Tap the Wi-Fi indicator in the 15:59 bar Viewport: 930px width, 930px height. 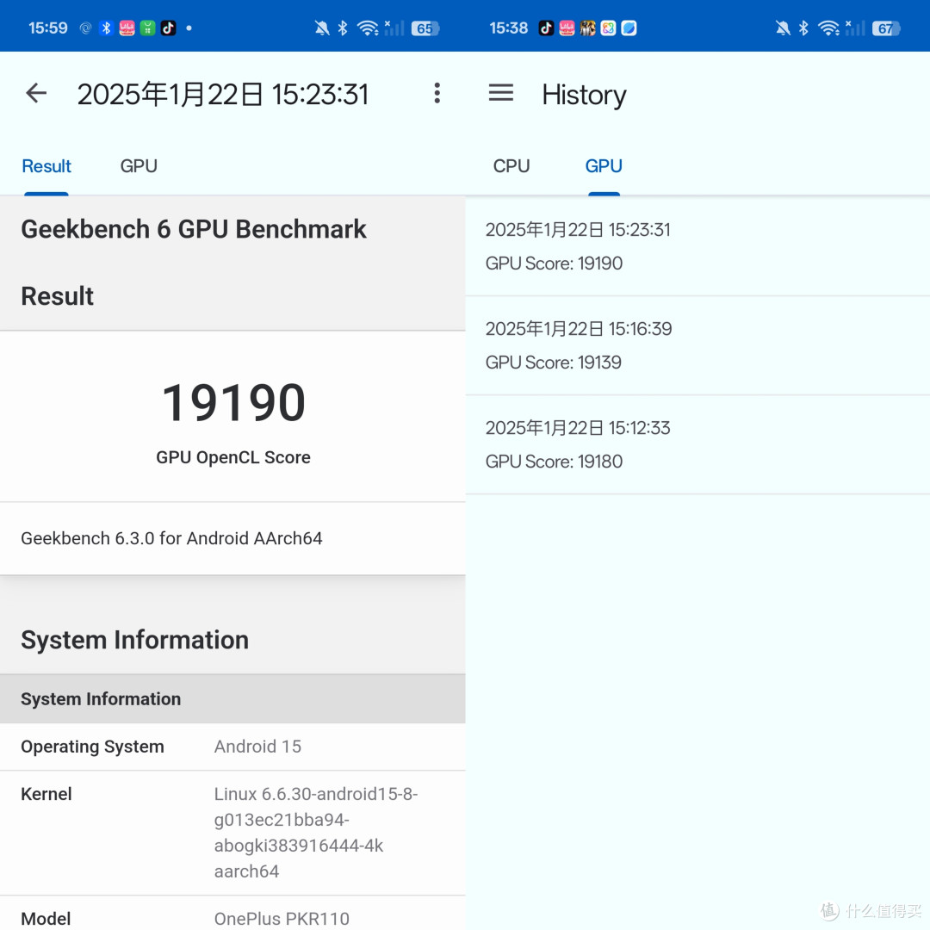coord(369,28)
